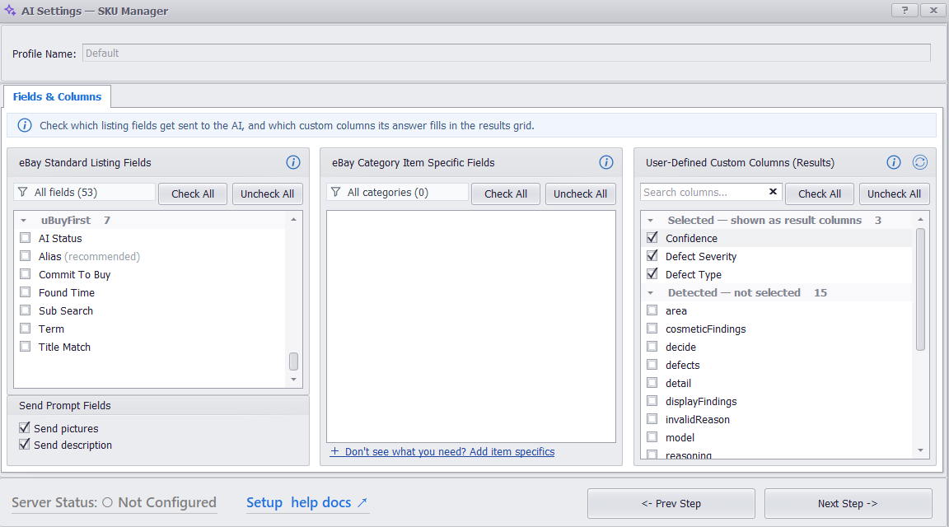The image size is (949, 527).
Task: Click the AI sparkle icon in title bar
Action: (10, 11)
